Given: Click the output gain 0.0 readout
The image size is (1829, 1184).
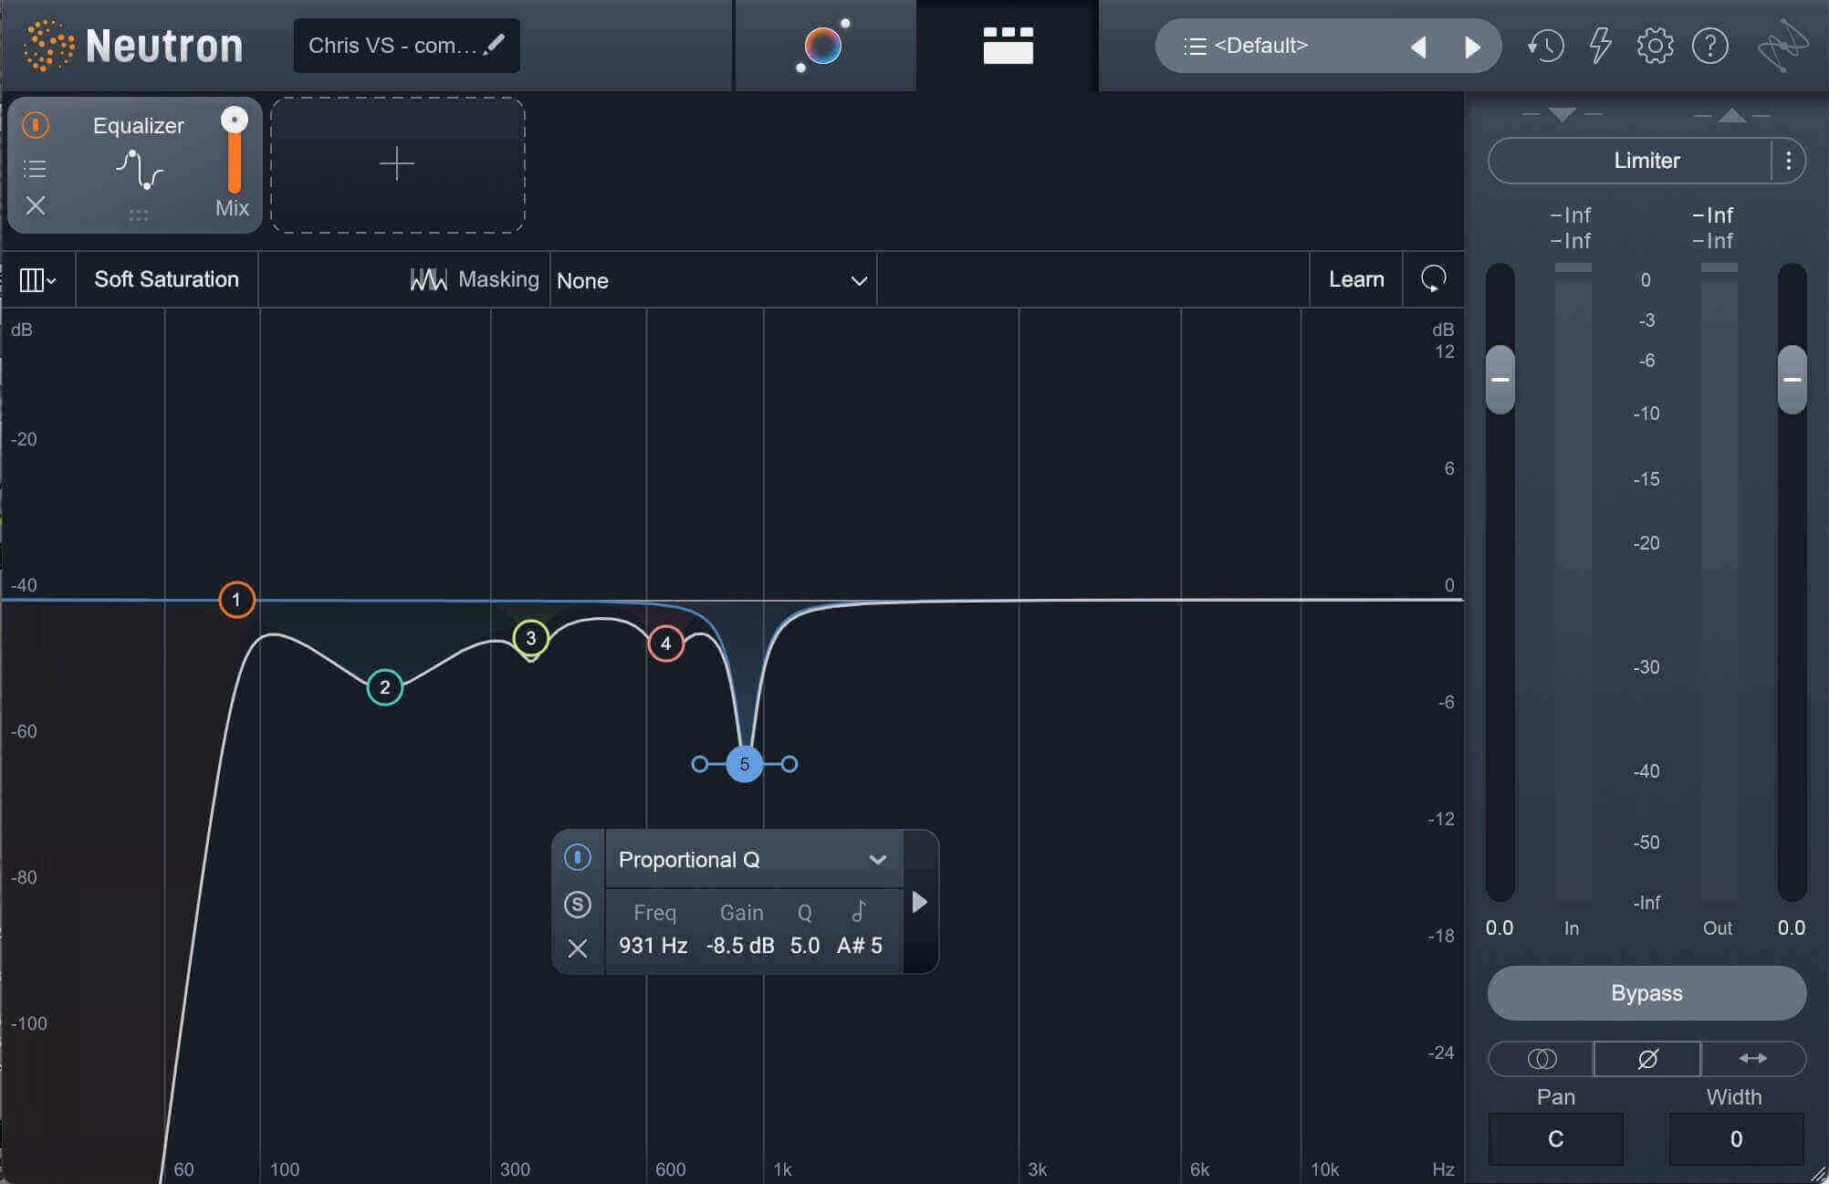Looking at the screenshot, I should tap(1792, 928).
